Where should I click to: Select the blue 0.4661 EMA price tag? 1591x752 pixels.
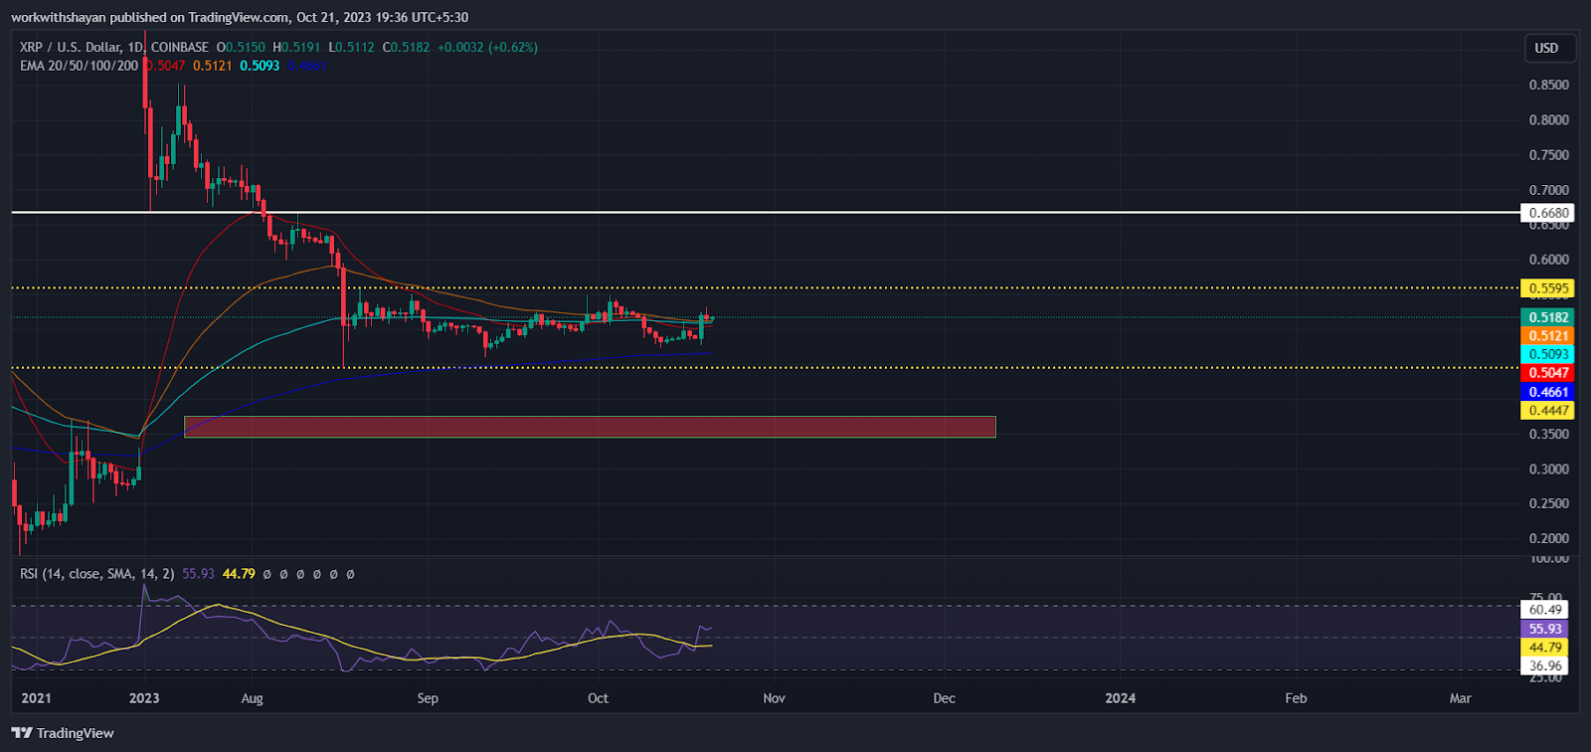(x=1548, y=392)
